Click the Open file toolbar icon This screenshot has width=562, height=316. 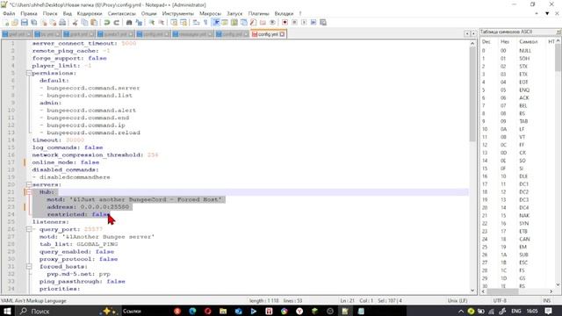click(15, 23)
